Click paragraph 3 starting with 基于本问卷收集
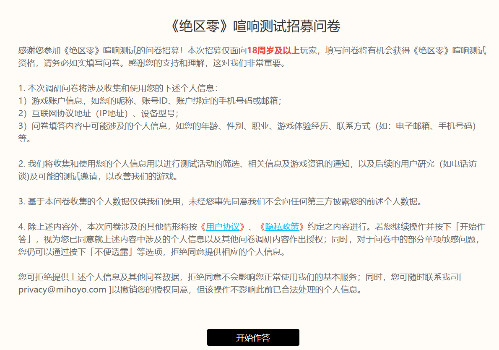The height and width of the screenshot is (350, 499). 220,201
